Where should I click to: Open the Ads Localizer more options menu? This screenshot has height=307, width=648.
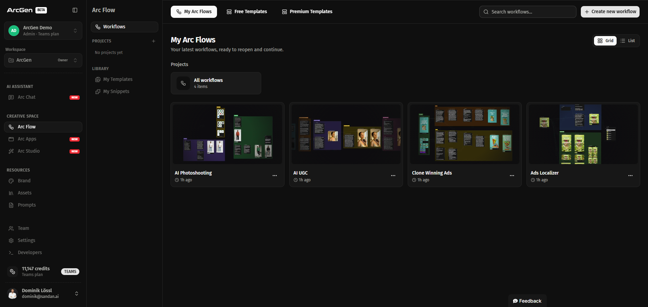coord(630,176)
